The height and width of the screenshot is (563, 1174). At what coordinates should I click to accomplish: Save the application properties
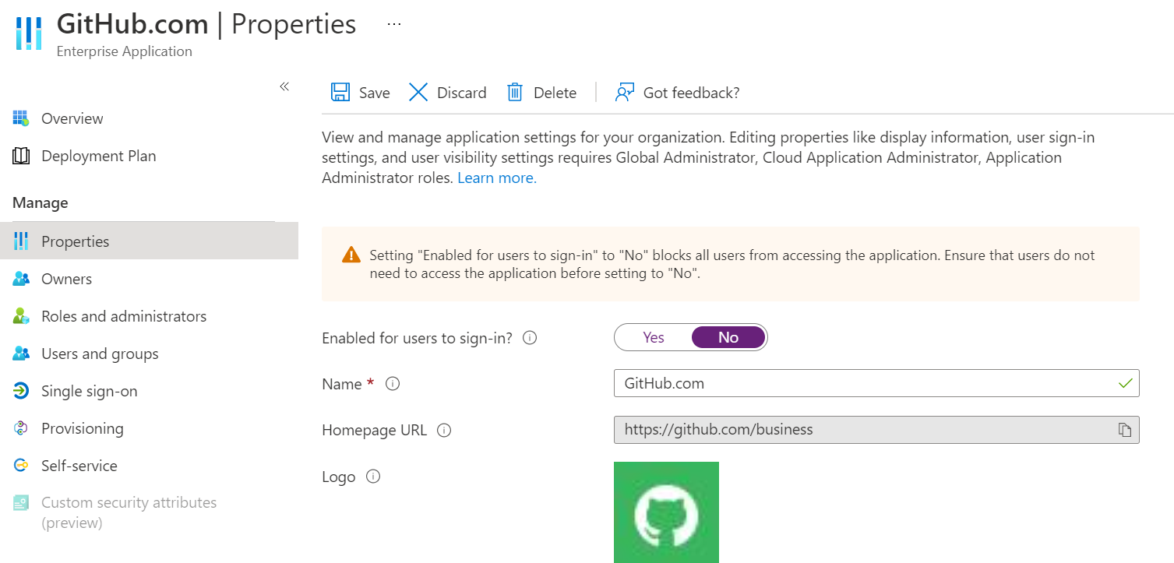pyautogui.click(x=359, y=91)
